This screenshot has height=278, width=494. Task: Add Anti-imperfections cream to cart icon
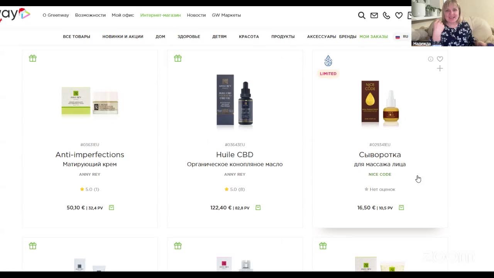pos(112,208)
